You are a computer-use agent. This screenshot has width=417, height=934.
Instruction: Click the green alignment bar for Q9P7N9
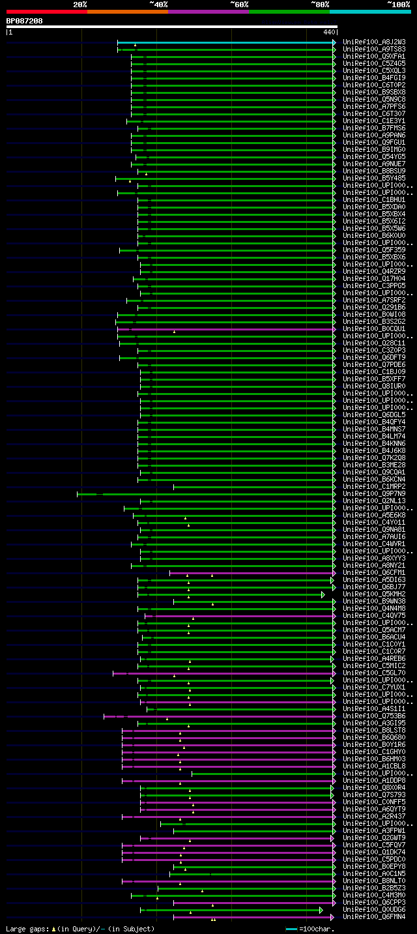click(206, 494)
